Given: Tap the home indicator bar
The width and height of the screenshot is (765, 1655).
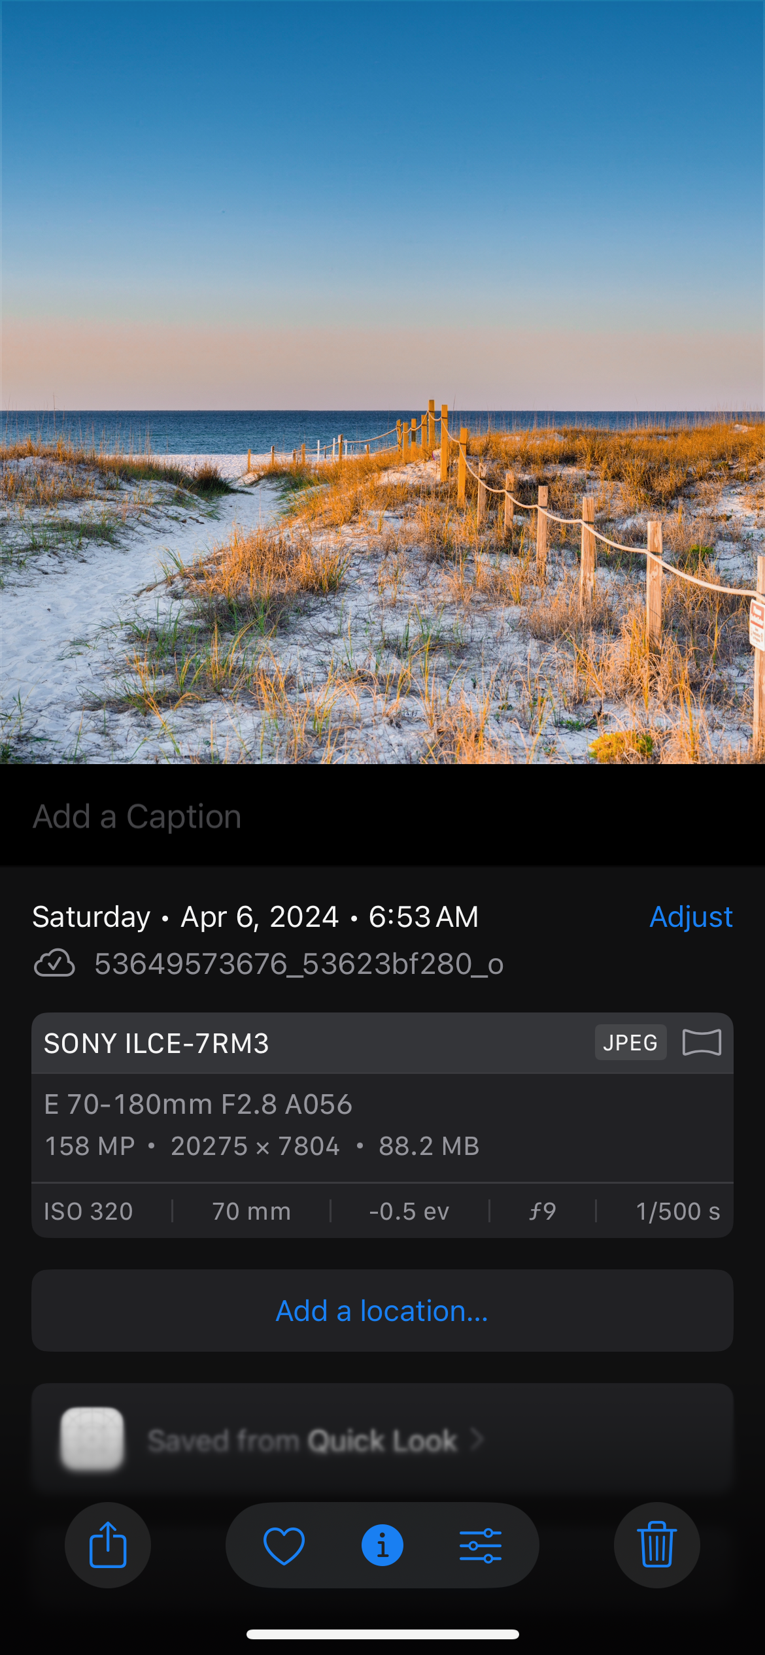Looking at the screenshot, I should [x=382, y=1634].
